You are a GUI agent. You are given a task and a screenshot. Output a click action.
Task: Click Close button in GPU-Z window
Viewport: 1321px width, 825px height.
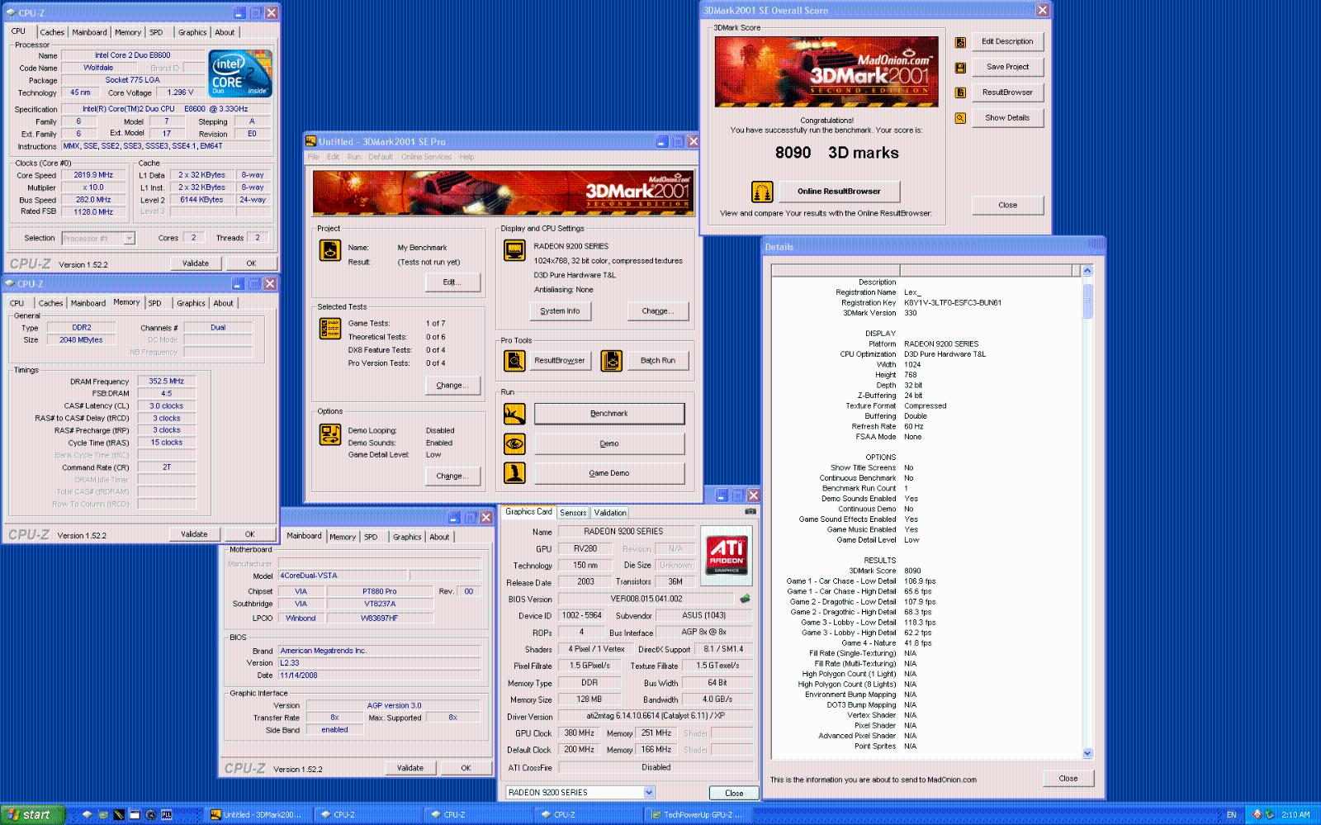[734, 793]
